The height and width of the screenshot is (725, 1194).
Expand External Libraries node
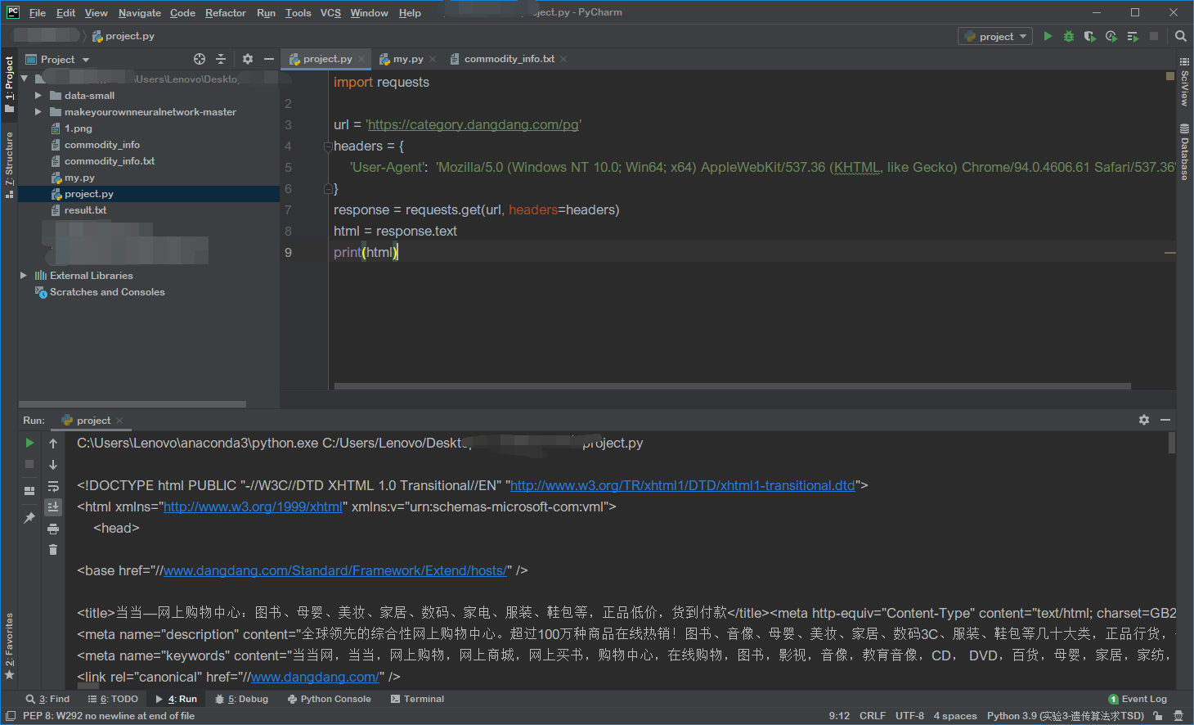coord(24,275)
